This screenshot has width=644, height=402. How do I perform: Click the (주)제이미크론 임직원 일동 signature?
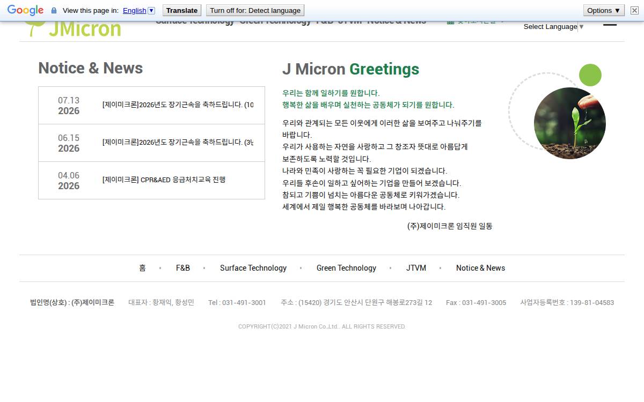coord(450,226)
